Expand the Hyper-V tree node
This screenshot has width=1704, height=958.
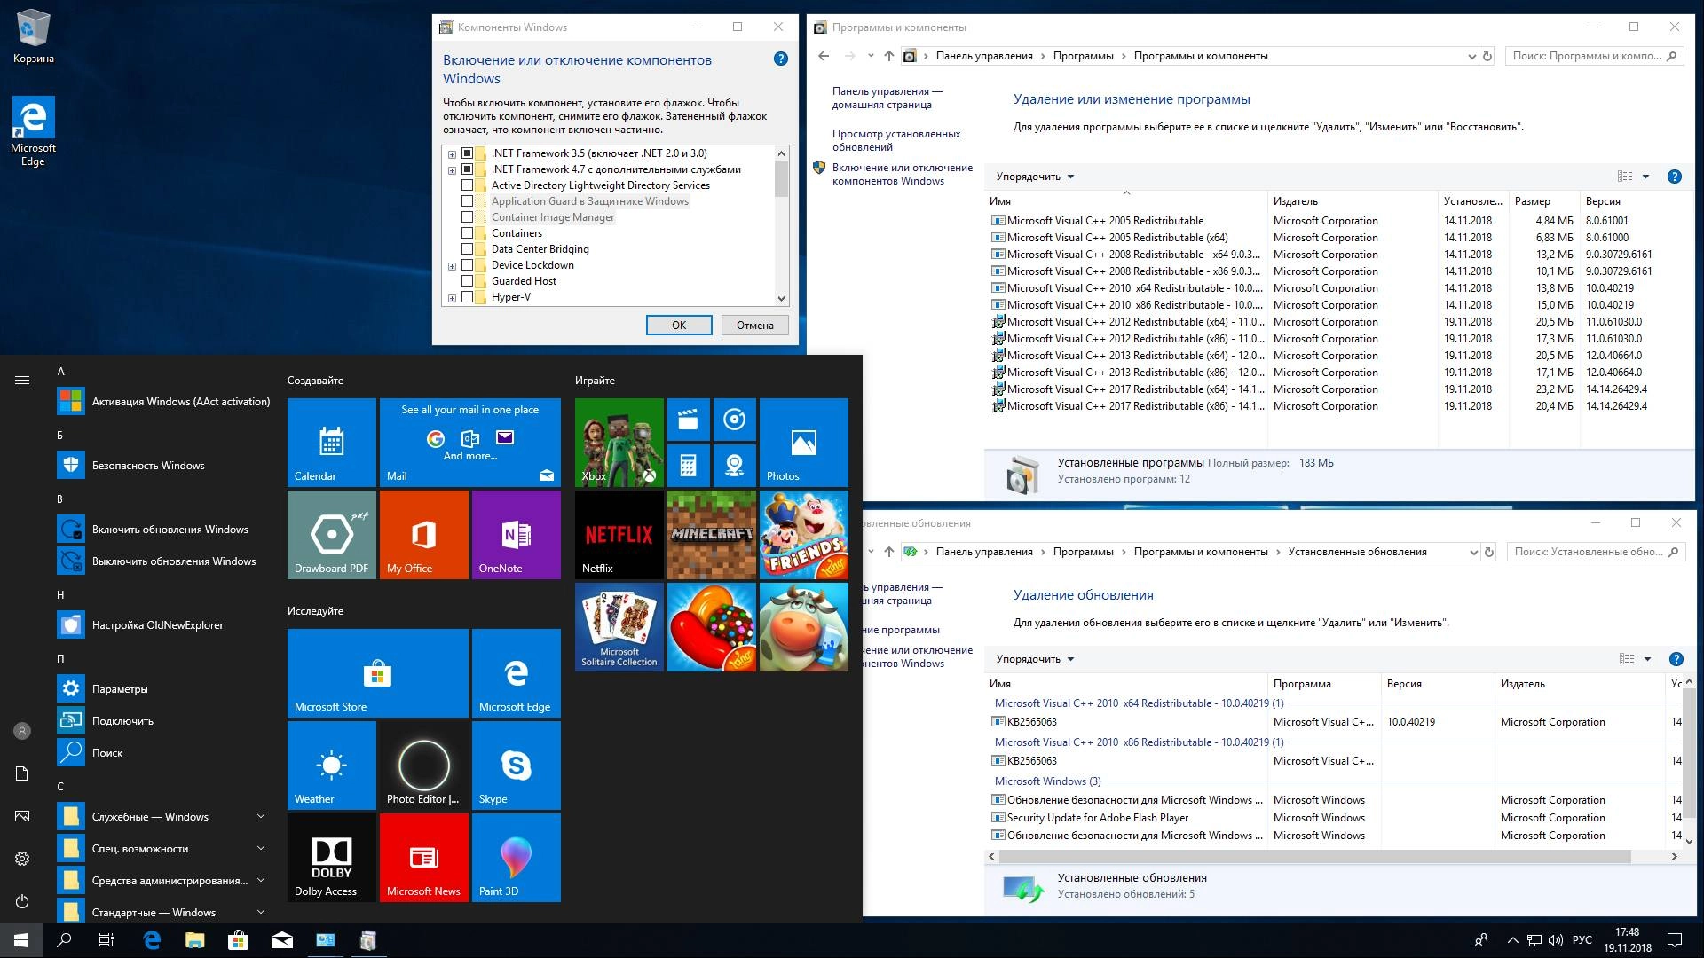pos(452,297)
